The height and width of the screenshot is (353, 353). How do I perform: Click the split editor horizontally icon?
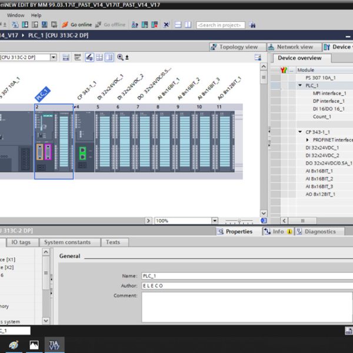178,25
